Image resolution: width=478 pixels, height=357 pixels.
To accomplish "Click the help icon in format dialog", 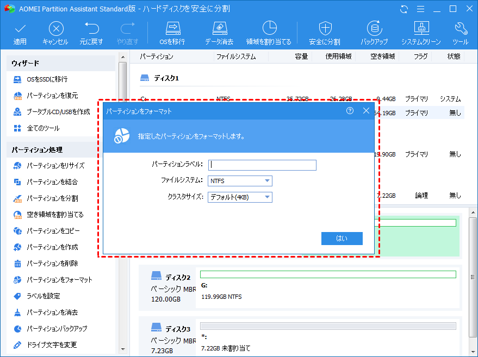I will [350, 111].
